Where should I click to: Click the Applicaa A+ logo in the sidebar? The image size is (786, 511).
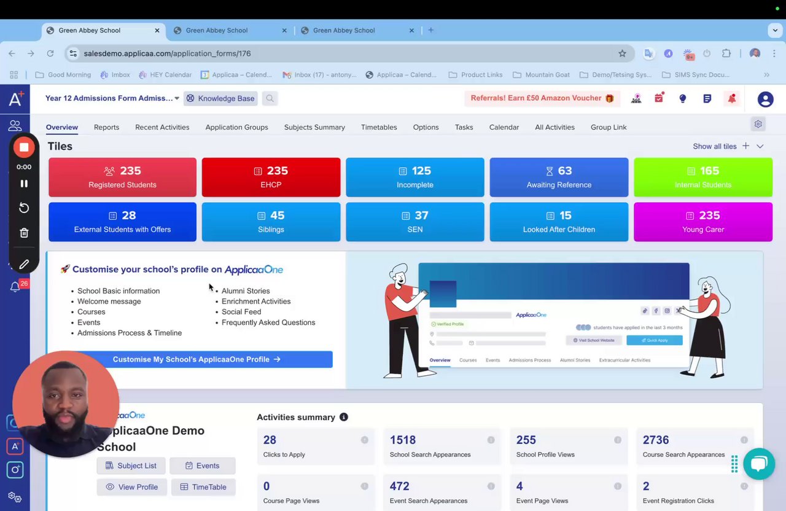(15, 99)
